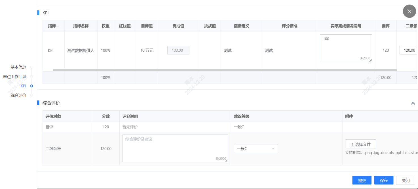Screen dimensions: 418x189
Task: Go to 综合评价 in side navigation
Action: (x=18, y=95)
